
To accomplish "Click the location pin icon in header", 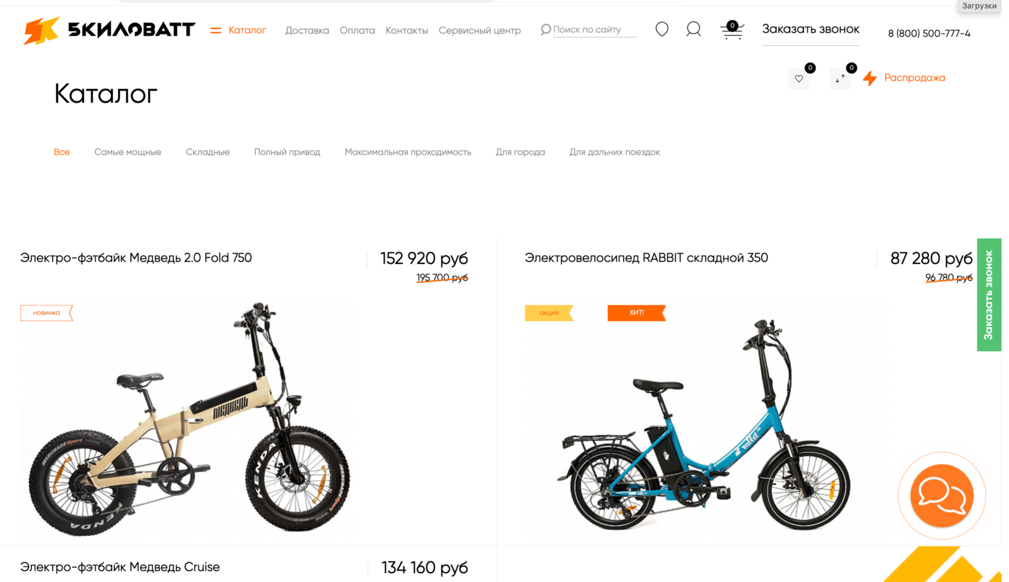I will click(662, 29).
